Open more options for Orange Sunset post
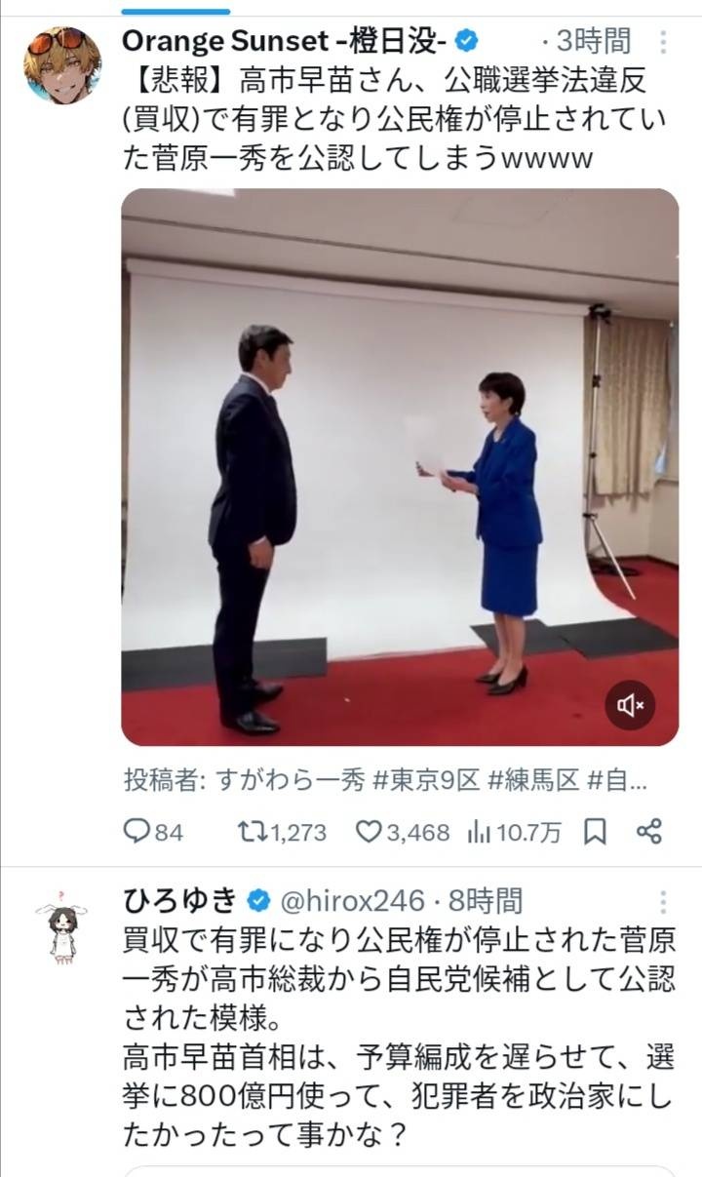This screenshot has width=702, height=1177. [x=663, y=42]
